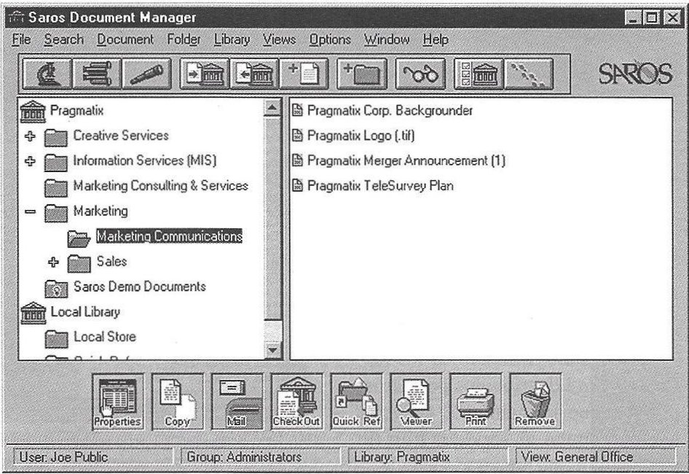Select the Creative Services folder
The image size is (689, 474).
pos(121,136)
